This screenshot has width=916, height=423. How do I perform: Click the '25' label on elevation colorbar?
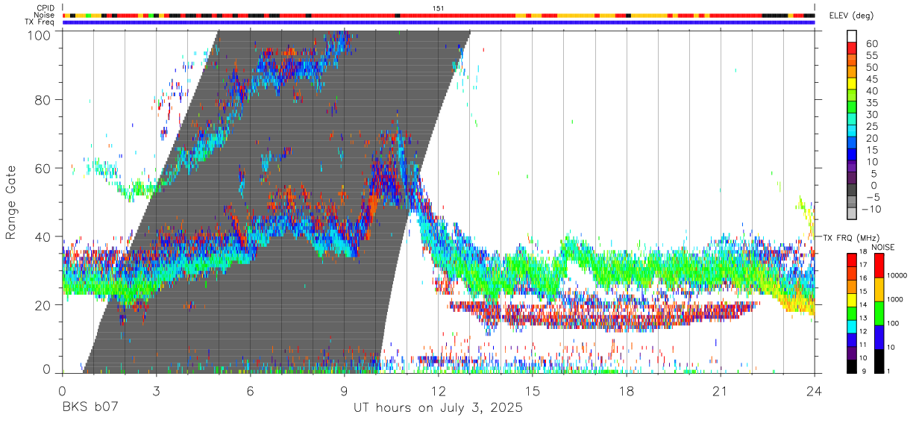[x=871, y=126]
